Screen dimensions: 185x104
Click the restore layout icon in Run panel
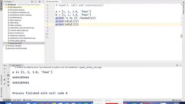click(x=5, y=80)
